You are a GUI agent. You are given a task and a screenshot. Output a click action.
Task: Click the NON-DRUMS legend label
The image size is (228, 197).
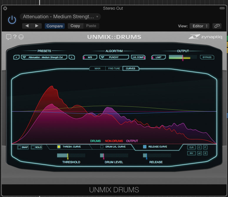point(114,141)
